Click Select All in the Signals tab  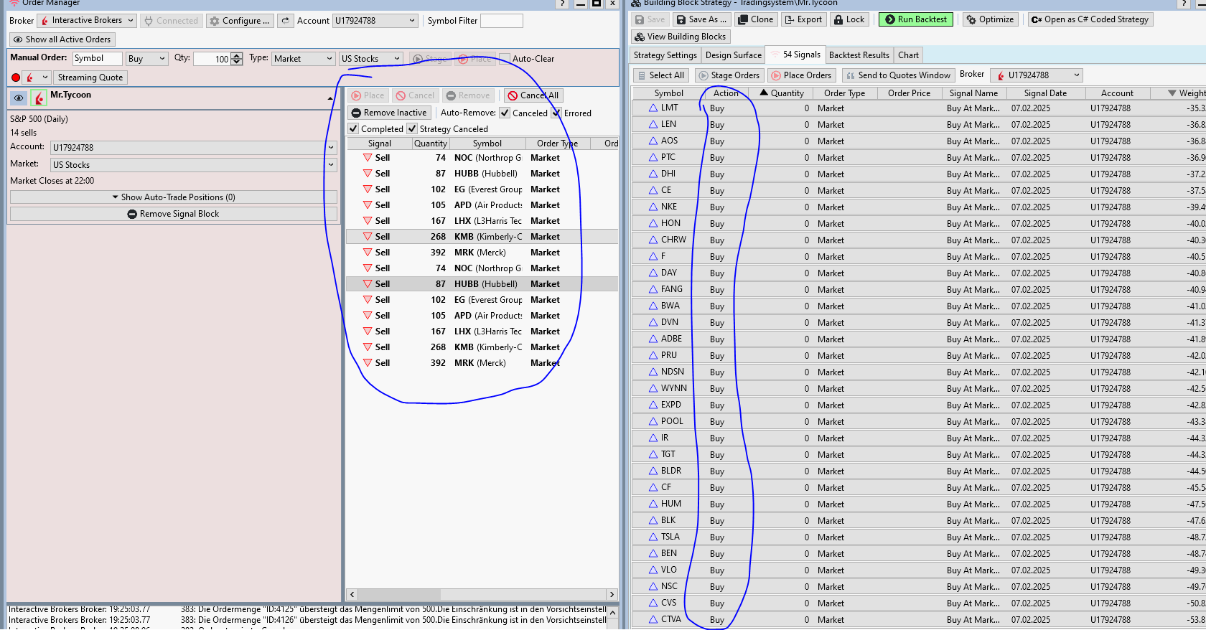[x=660, y=75]
